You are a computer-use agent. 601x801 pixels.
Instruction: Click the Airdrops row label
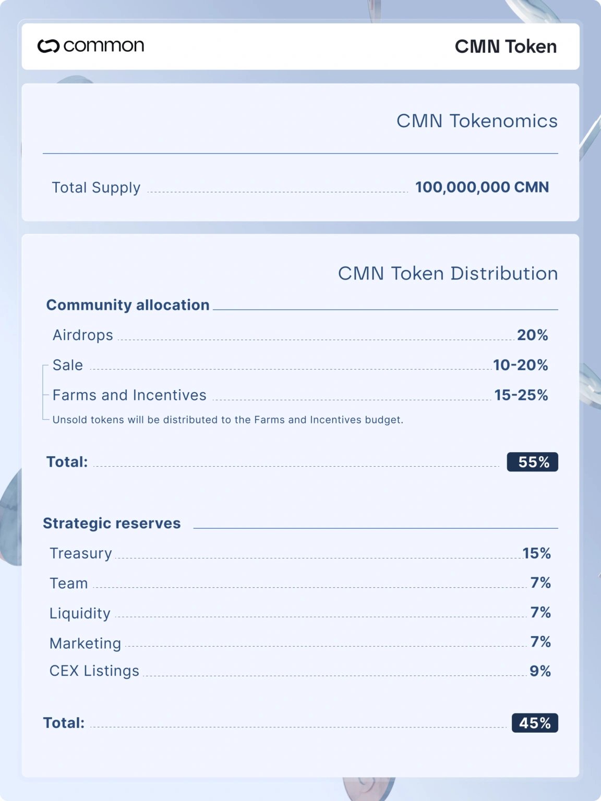(83, 335)
